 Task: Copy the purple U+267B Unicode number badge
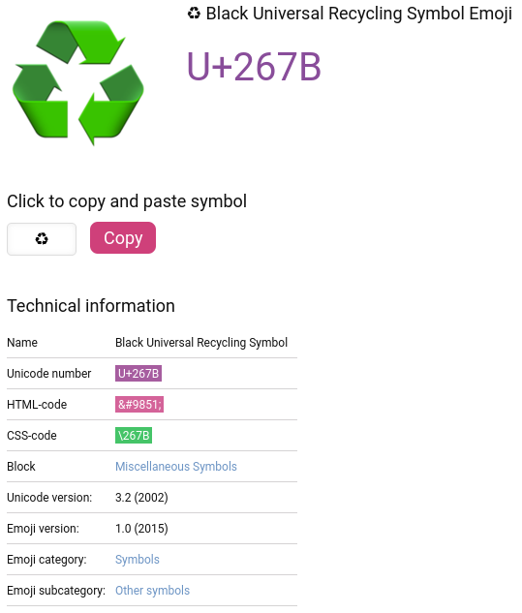(138, 374)
